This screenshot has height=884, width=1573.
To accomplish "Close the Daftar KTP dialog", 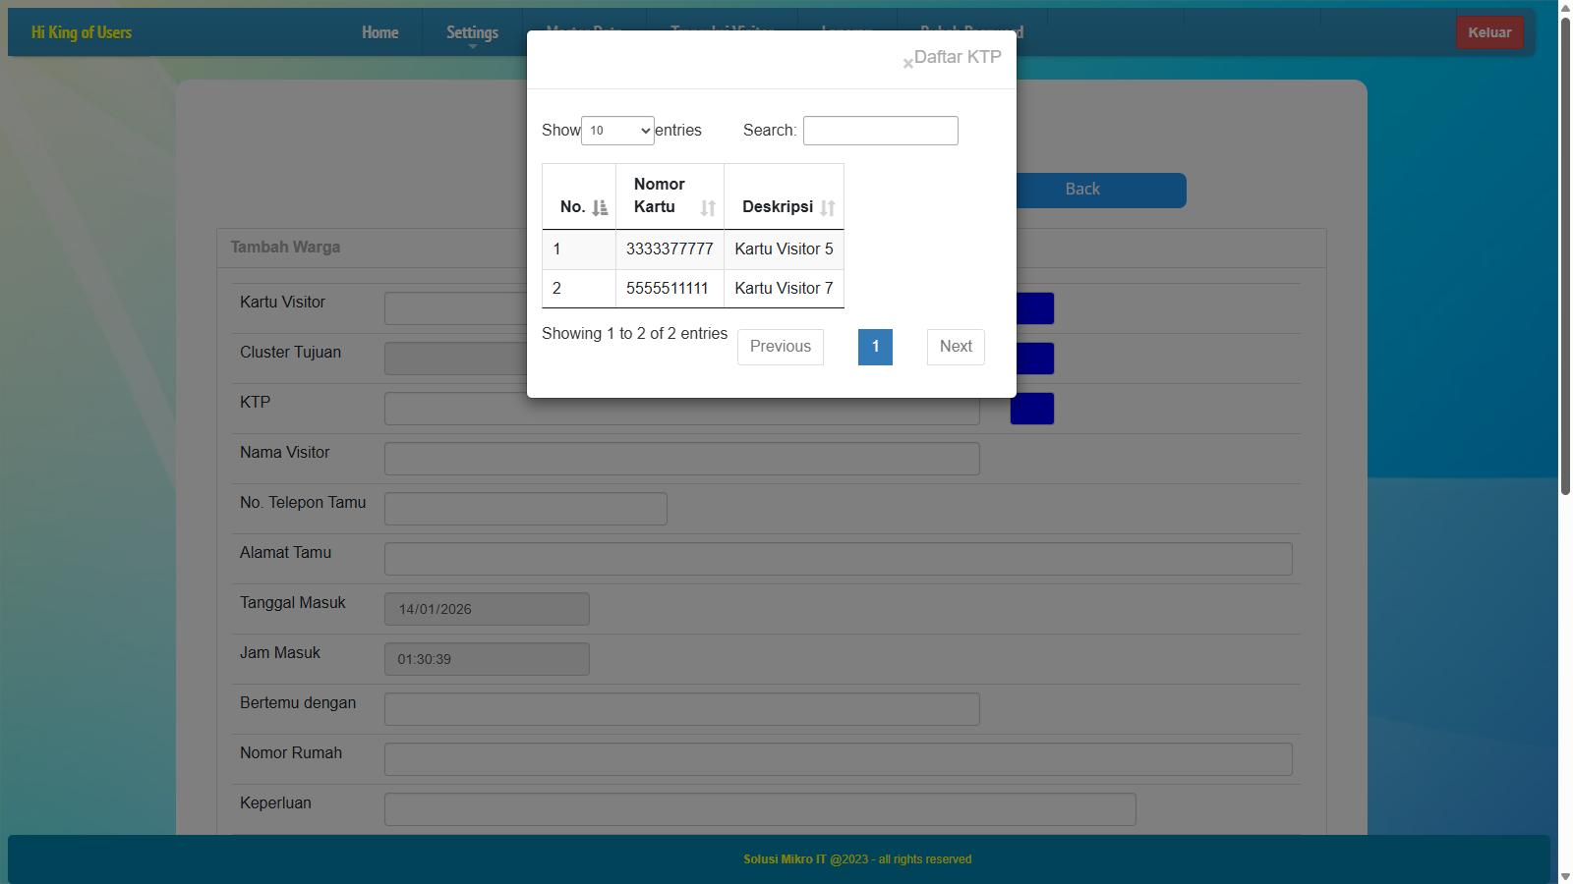I will [x=907, y=64].
